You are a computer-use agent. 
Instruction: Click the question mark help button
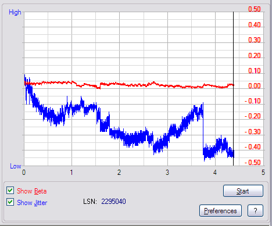coord(255,210)
